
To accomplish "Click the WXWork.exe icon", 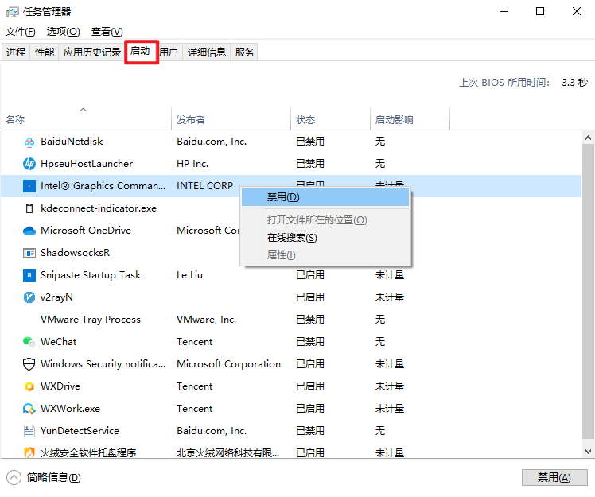I will coord(29,409).
